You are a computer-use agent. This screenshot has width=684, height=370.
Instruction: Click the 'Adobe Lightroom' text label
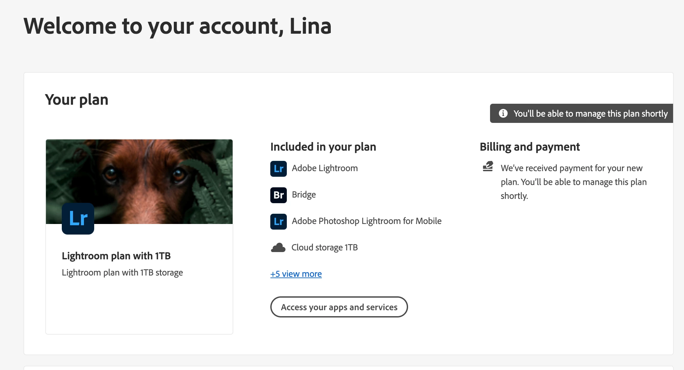324,168
